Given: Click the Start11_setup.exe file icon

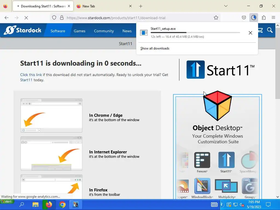Looking at the screenshot, I should tap(144, 33).
